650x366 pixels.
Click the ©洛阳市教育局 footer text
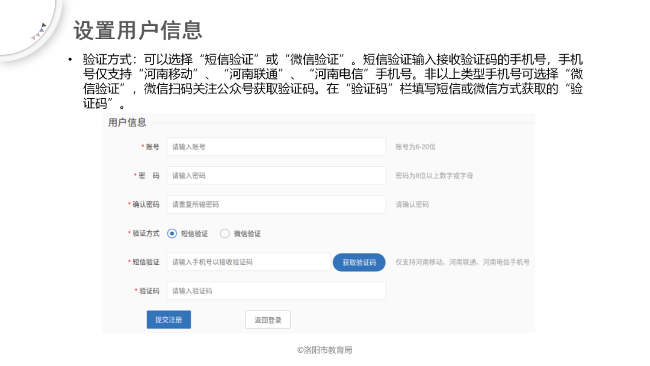325,348
